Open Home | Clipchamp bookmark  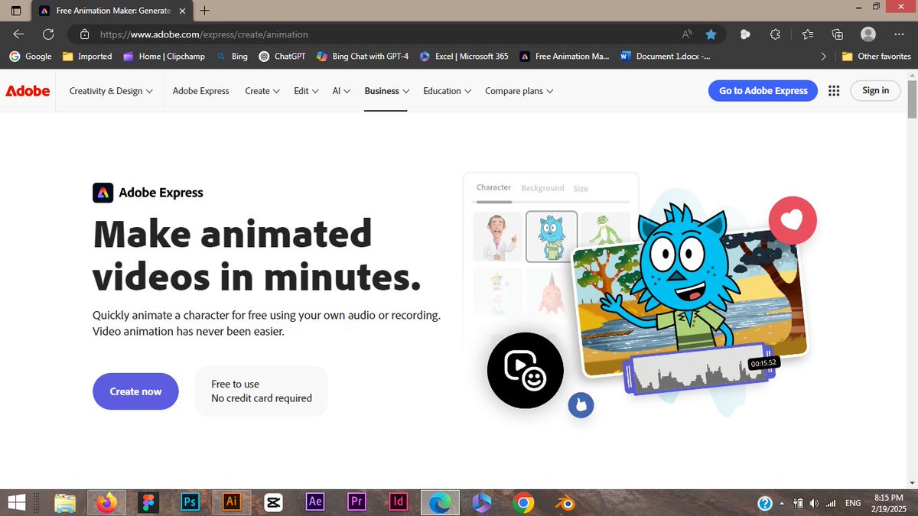165,56
